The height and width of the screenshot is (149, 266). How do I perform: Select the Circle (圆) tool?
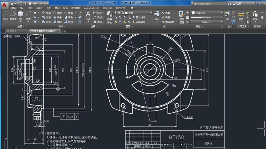[21, 15]
